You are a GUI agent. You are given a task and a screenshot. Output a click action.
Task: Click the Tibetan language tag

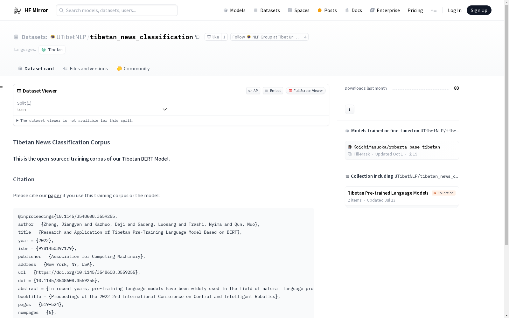click(x=52, y=50)
